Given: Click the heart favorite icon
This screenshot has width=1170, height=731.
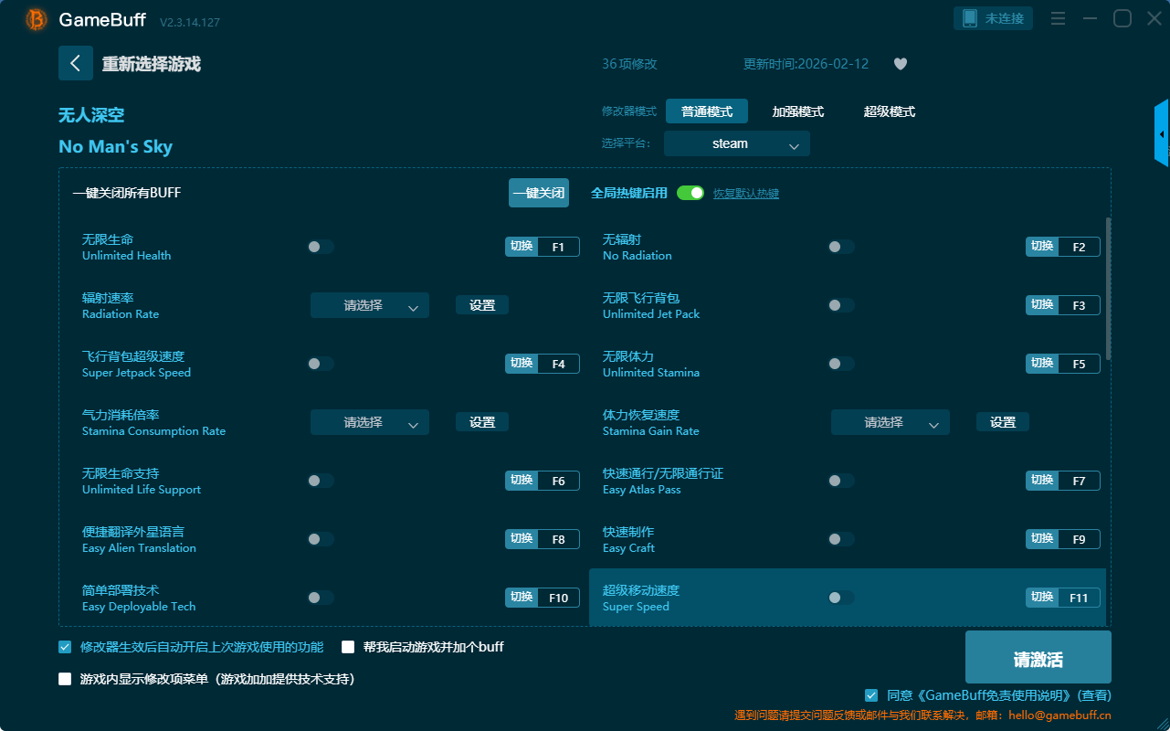Looking at the screenshot, I should (900, 64).
